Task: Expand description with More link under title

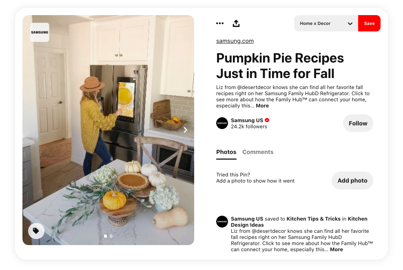Action: tap(262, 106)
